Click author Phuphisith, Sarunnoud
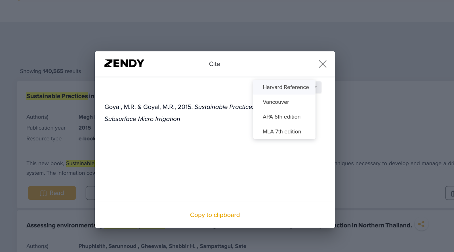Viewport: 454px width, 252px height. point(107,246)
